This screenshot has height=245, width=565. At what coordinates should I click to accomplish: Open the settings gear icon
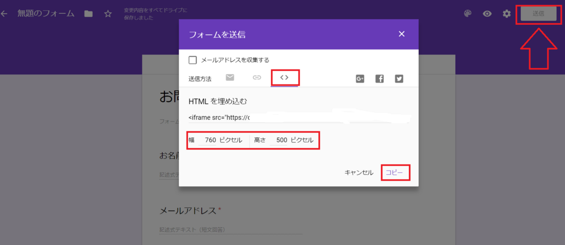coord(507,14)
